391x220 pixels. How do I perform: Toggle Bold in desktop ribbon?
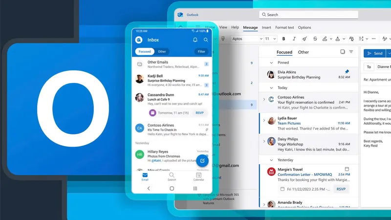(283, 39)
